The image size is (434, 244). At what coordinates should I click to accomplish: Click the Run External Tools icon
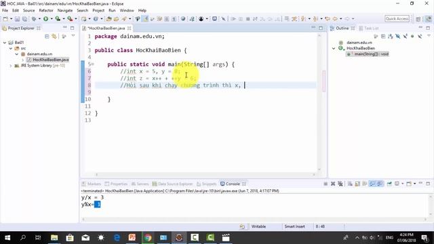(70, 19)
